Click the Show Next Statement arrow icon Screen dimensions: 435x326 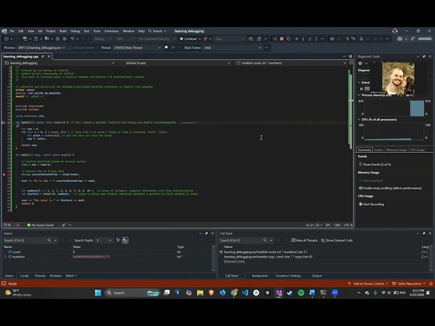pyautogui.click(x=296, y=39)
